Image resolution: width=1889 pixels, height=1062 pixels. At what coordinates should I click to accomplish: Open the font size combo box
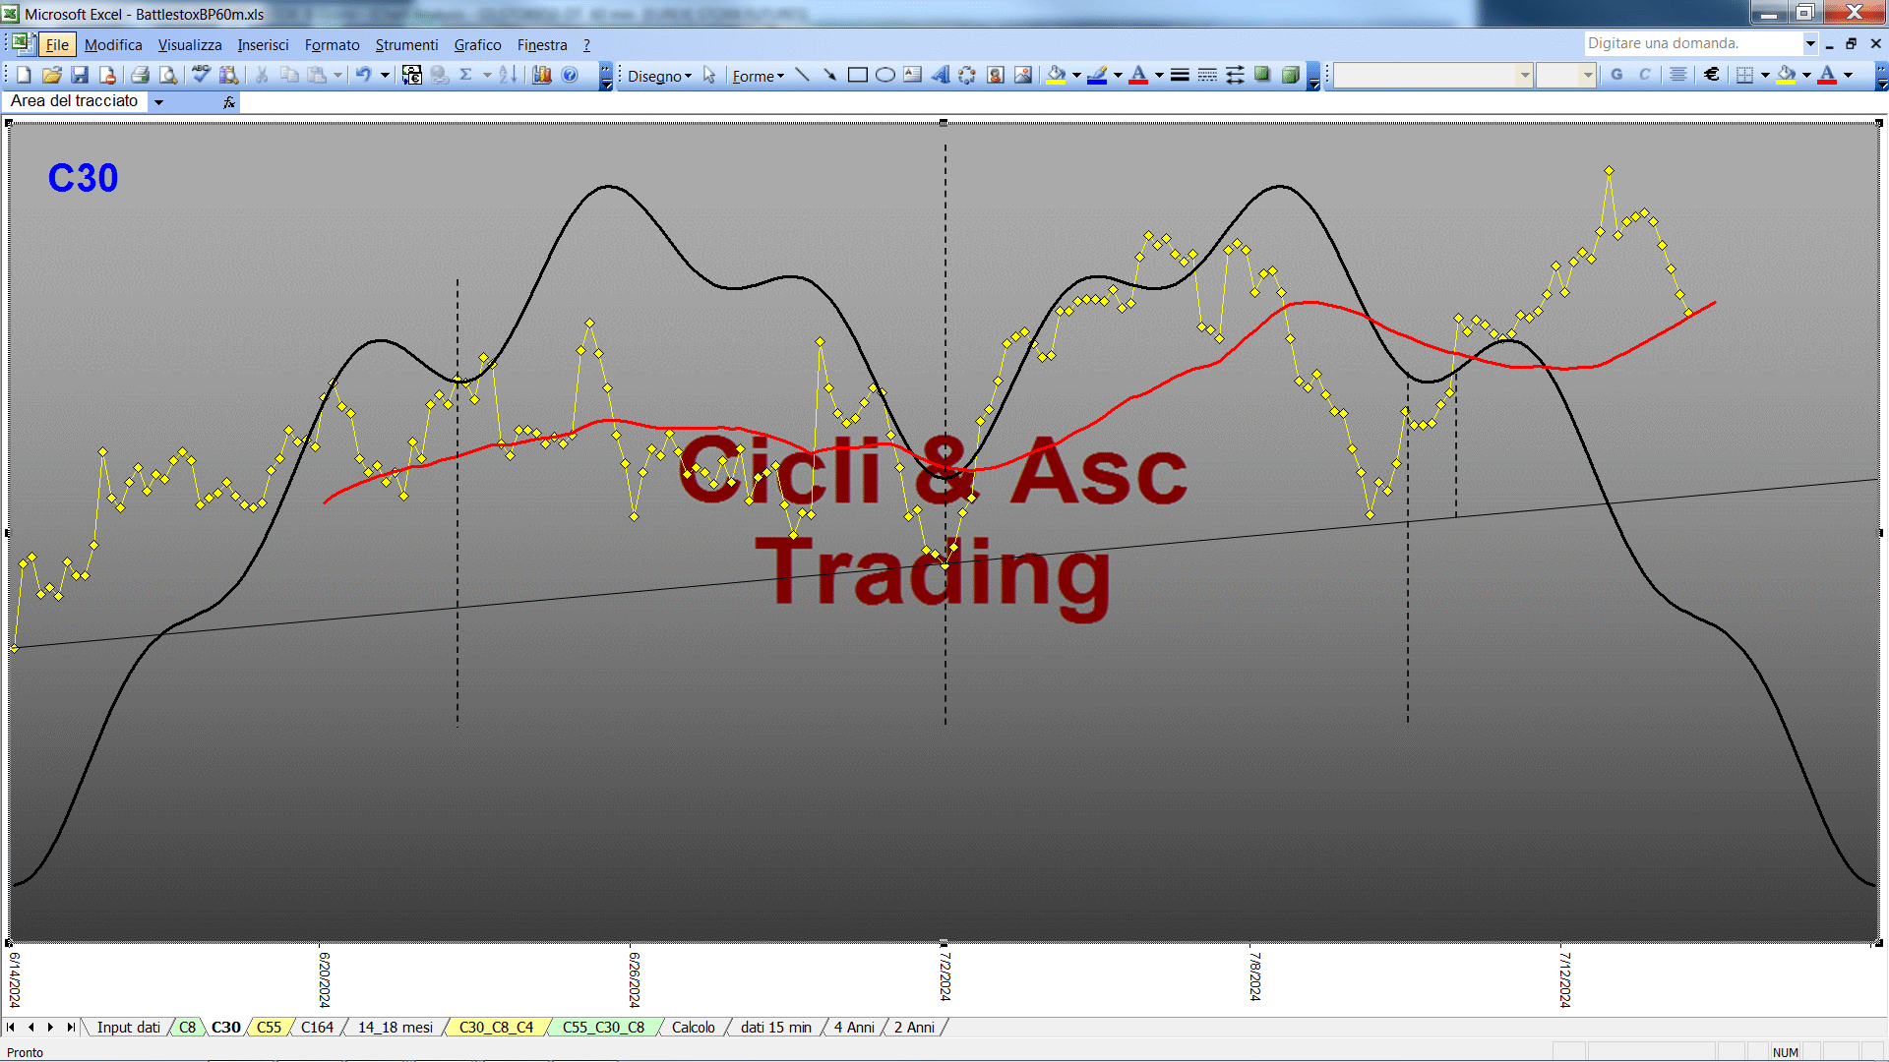click(1565, 75)
